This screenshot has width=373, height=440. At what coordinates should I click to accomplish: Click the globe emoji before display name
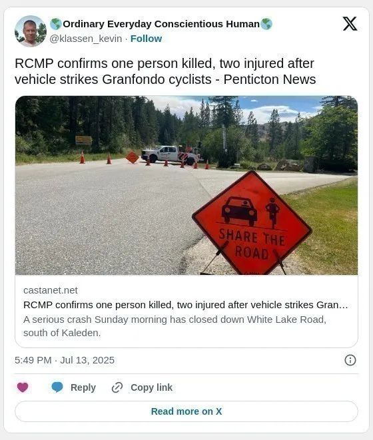(x=55, y=24)
